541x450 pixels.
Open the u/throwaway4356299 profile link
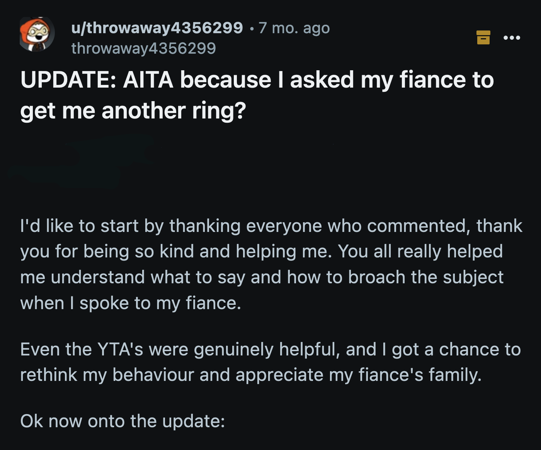pyautogui.click(x=157, y=28)
